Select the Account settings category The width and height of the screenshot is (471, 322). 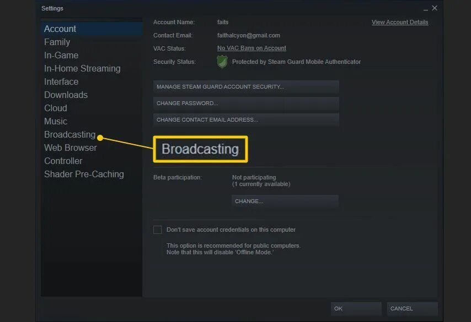tap(92, 29)
